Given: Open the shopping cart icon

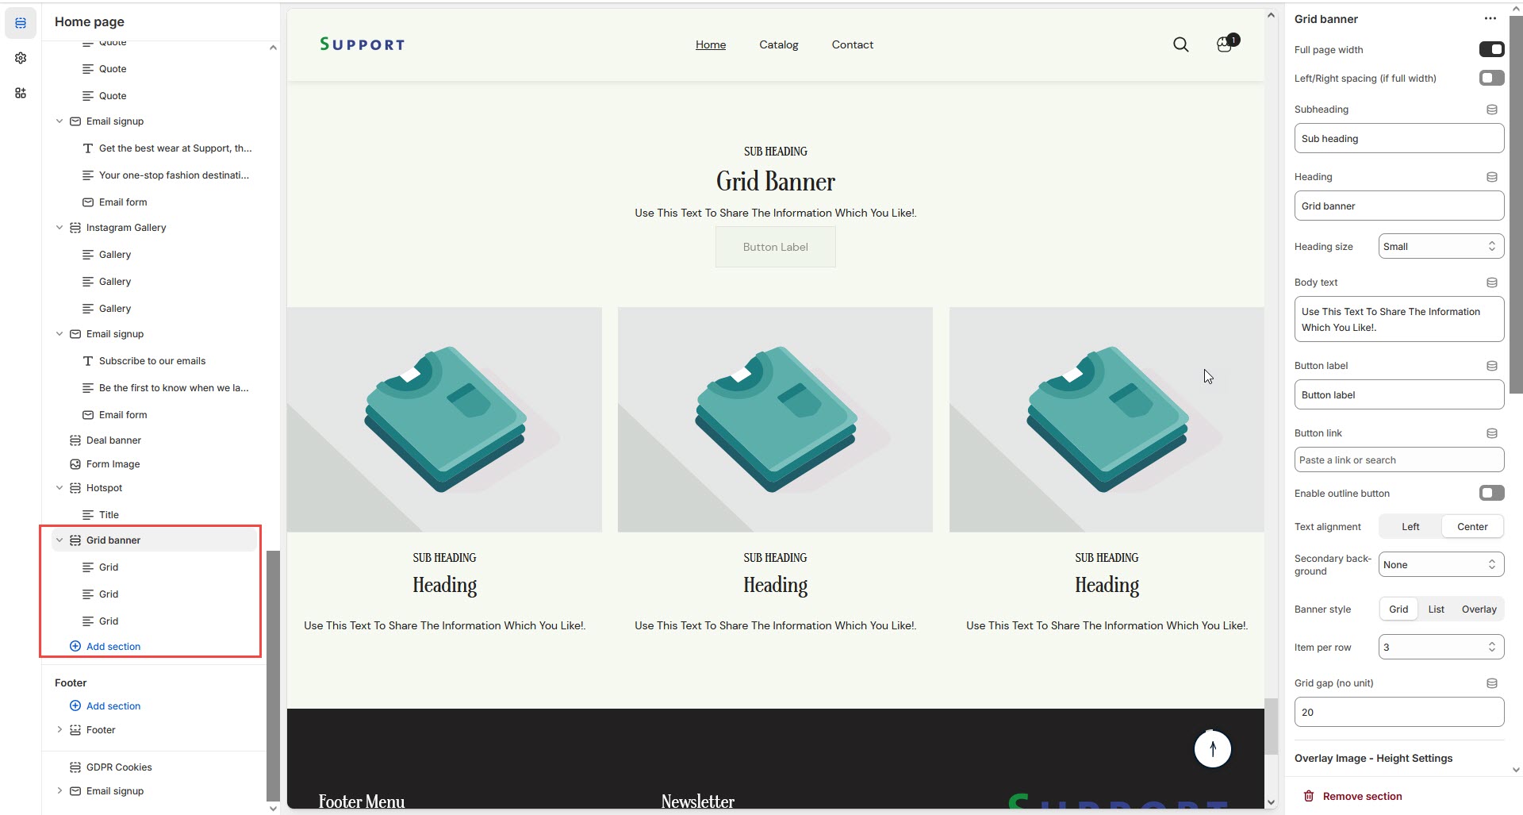Looking at the screenshot, I should pos(1225,44).
